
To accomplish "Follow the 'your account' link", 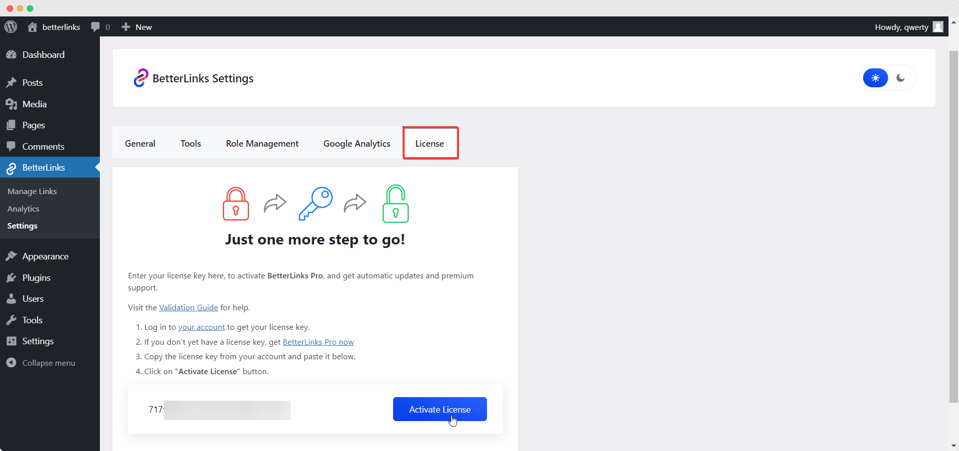I will coord(202,327).
